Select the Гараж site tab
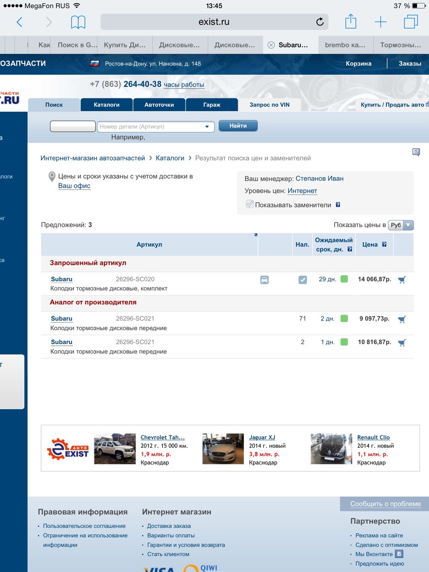 (x=212, y=105)
